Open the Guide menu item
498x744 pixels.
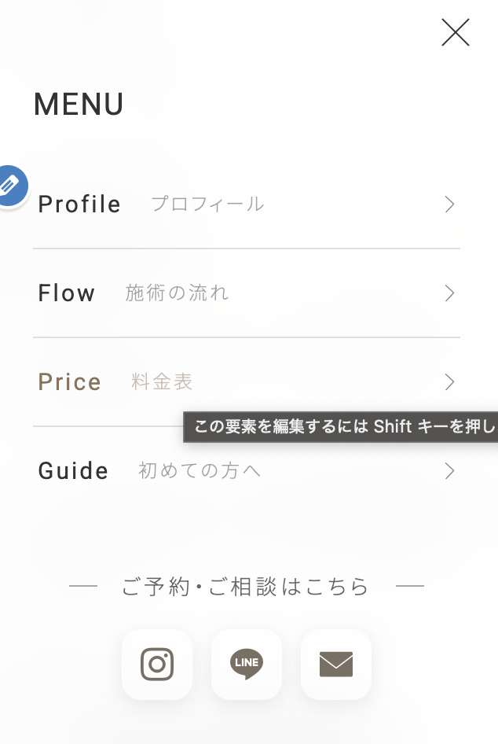[73, 471]
